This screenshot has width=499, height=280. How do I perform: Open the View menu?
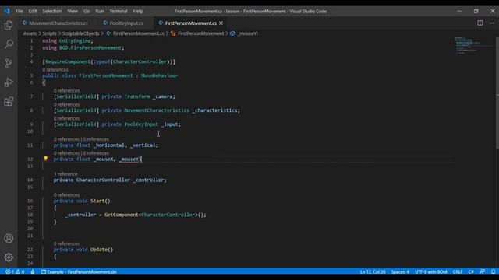(73, 11)
